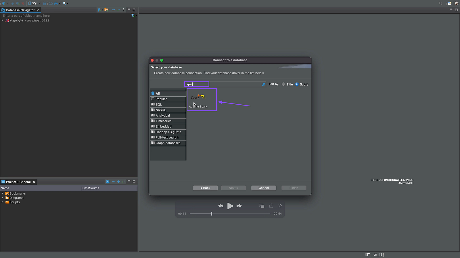Select the Score sort radio button
Screen dimensions: 460x258
point(297,84)
